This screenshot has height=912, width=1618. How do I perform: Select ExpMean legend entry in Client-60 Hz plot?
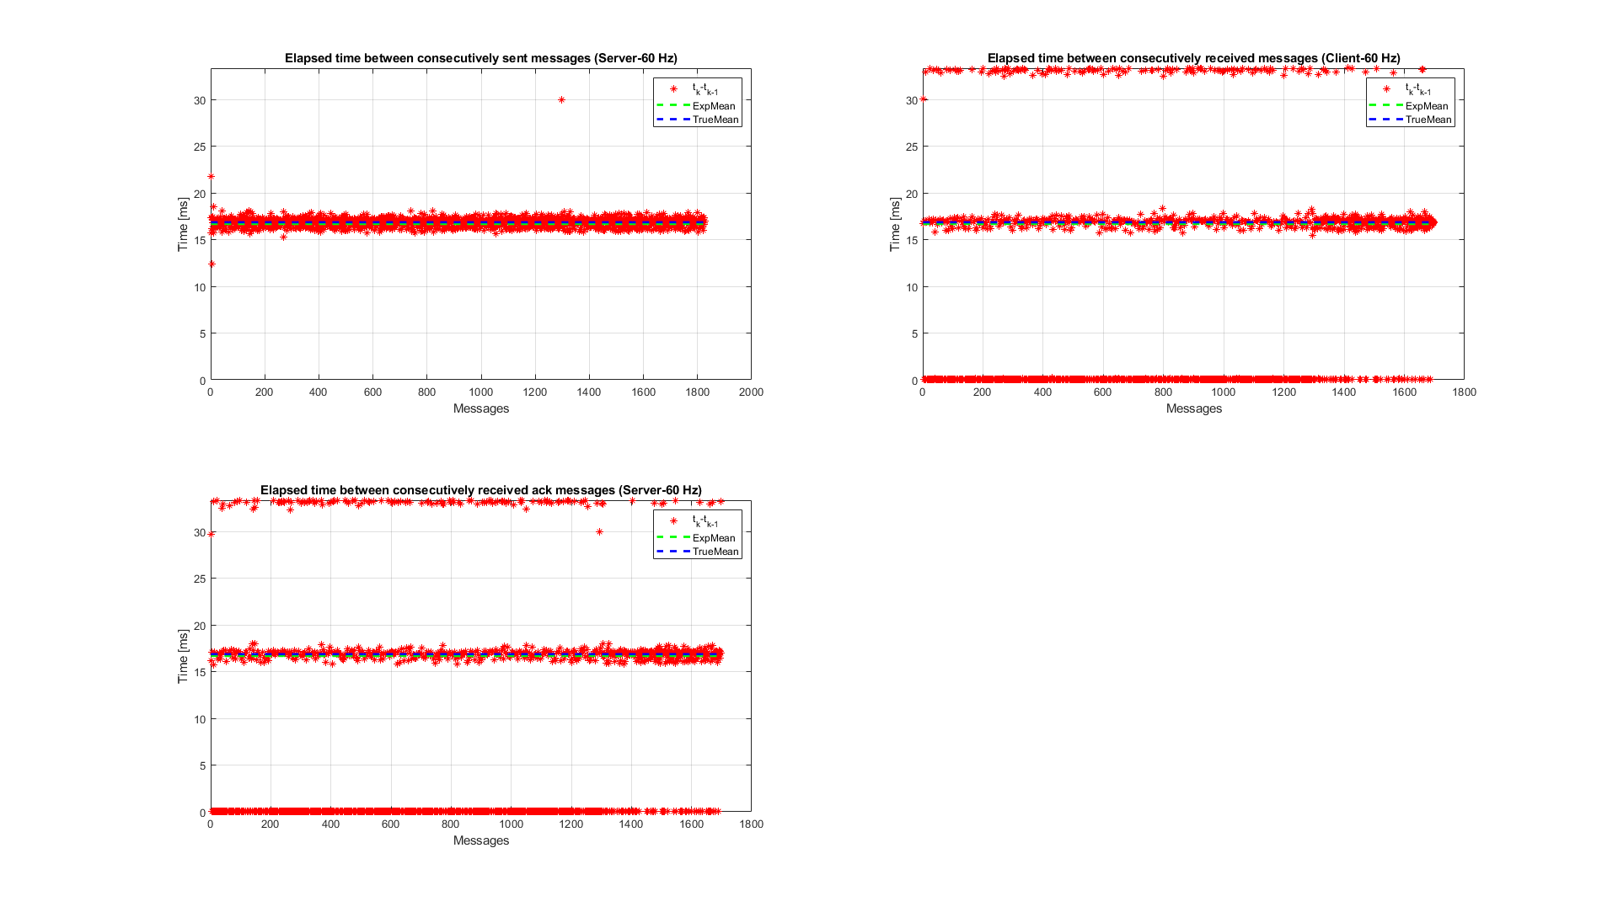tap(1426, 106)
